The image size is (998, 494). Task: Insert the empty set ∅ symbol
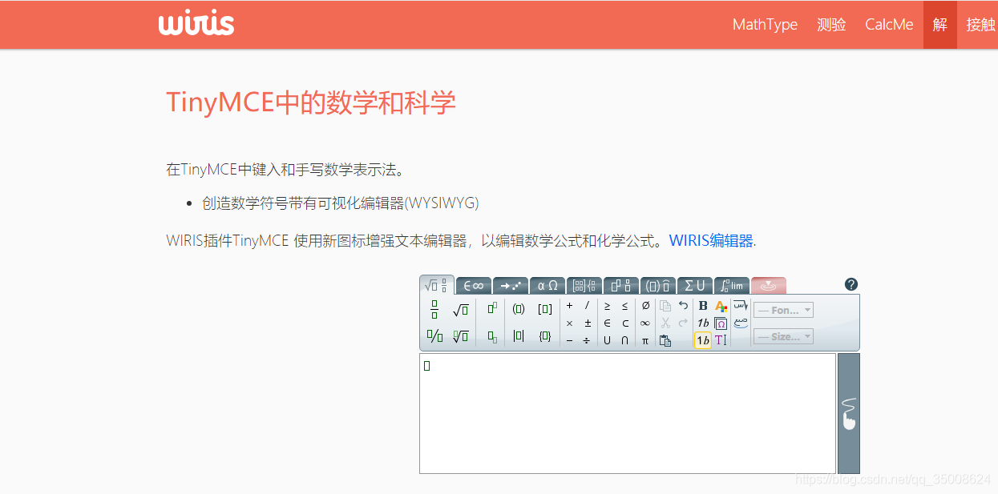point(645,306)
